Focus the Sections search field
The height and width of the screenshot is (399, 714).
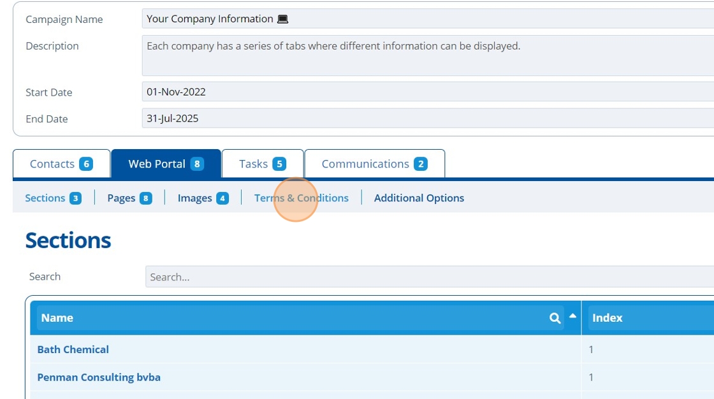(x=430, y=277)
